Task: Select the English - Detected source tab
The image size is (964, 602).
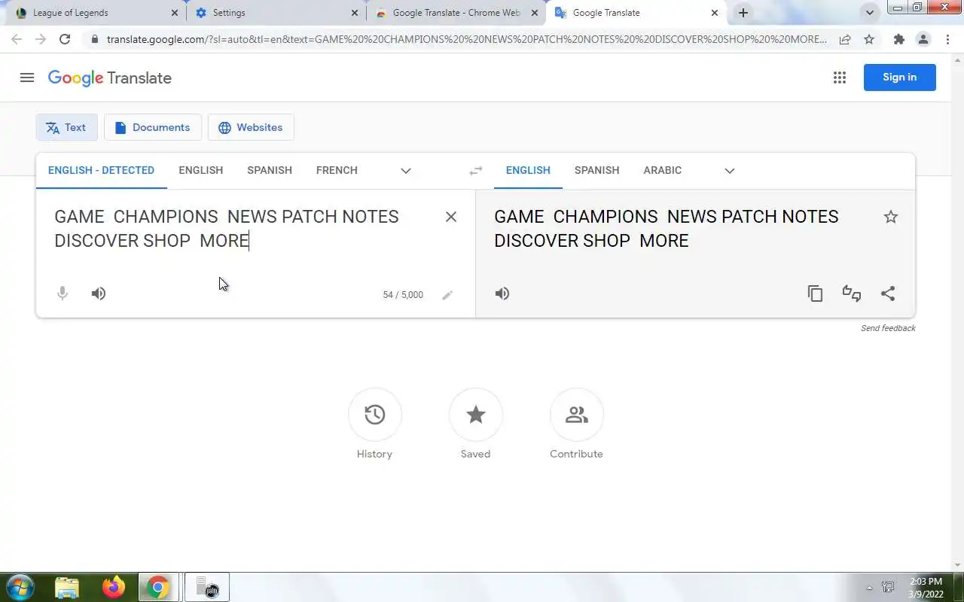Action: pyautogui.click(x=101, y=170)
